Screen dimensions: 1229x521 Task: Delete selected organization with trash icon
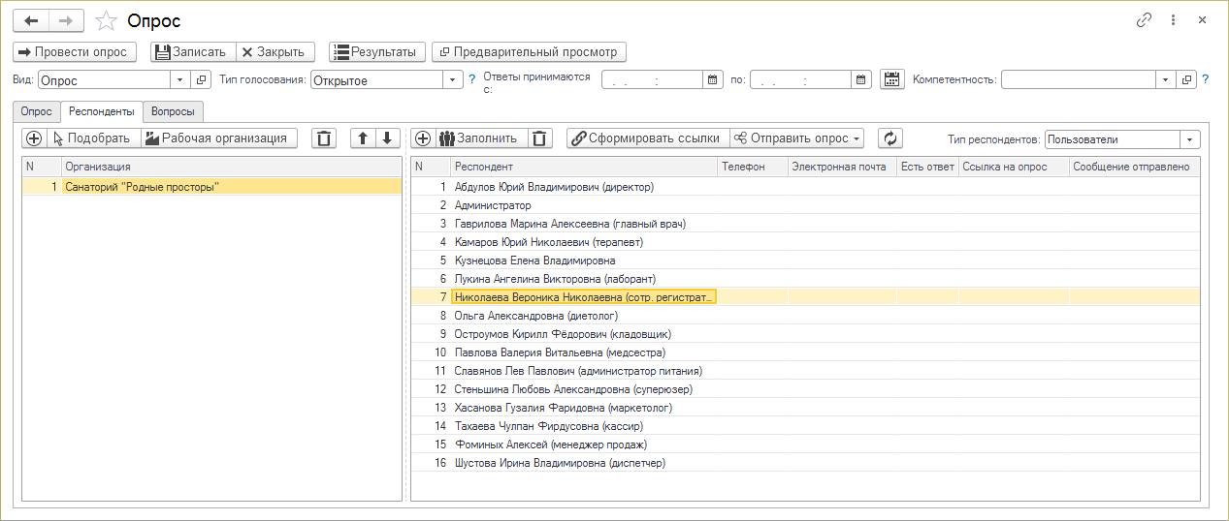(324, 138)
